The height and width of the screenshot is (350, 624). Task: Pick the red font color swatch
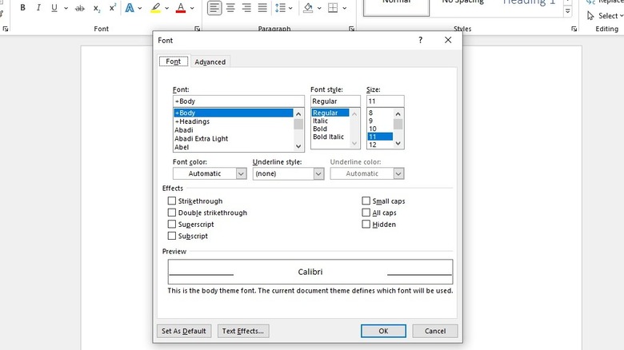[180, 8]
